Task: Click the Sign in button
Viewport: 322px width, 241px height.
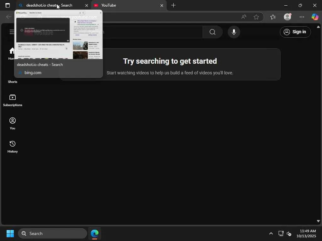Action: 295,32
